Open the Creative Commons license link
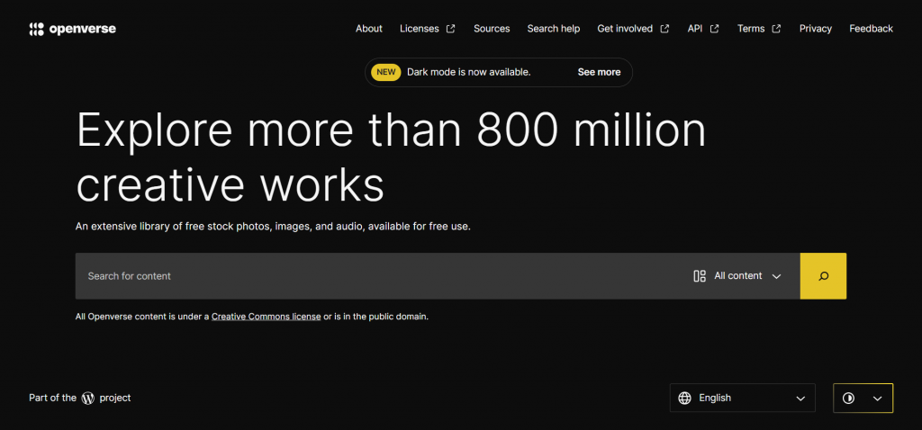The height and width of the screenshot is (430, 922). 266,317
